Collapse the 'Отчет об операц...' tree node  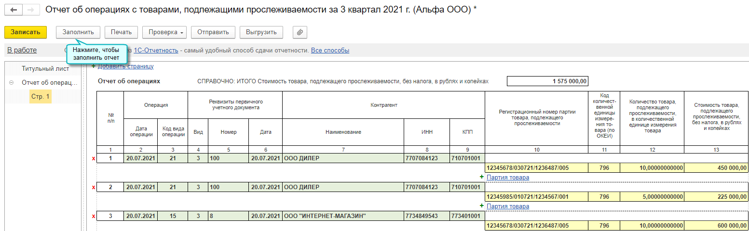click(x=11, y=83)
